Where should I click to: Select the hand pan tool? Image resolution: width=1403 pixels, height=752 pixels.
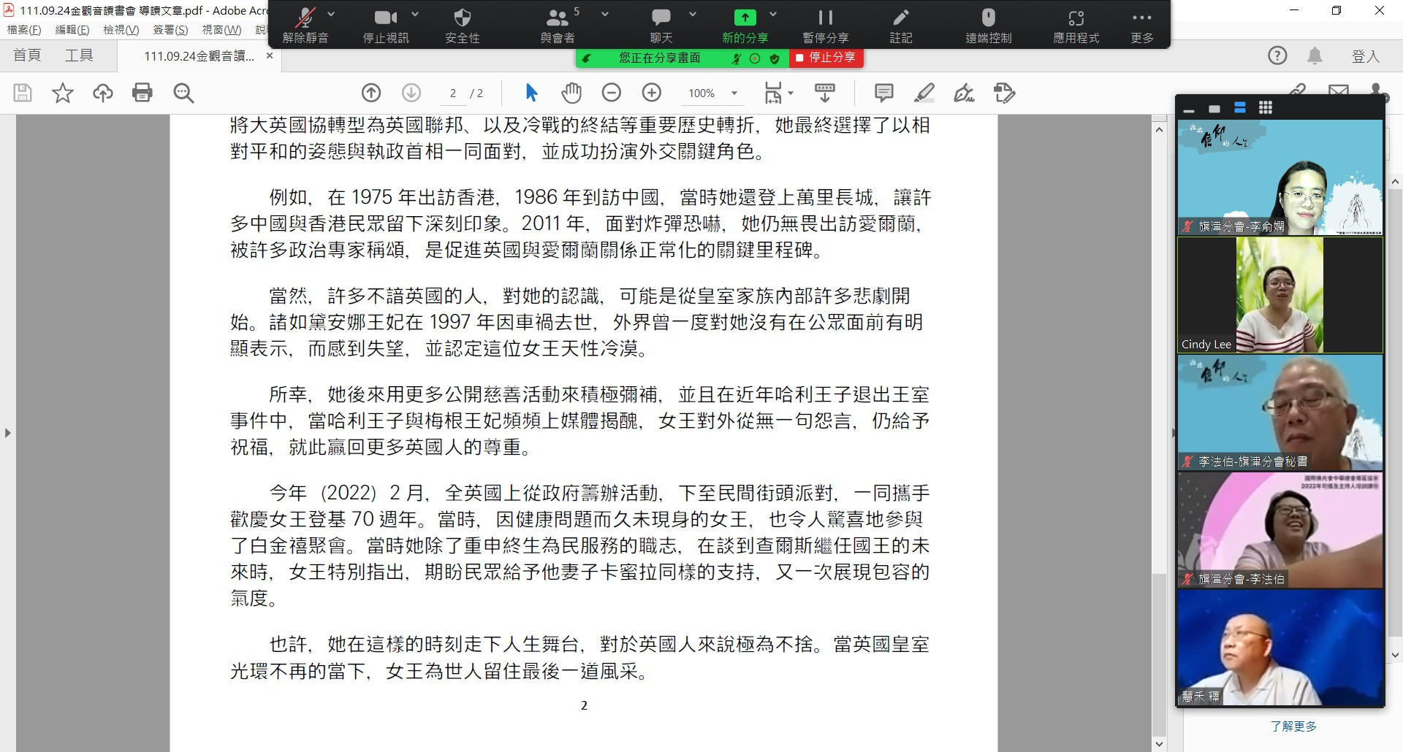tap(571, 93)
